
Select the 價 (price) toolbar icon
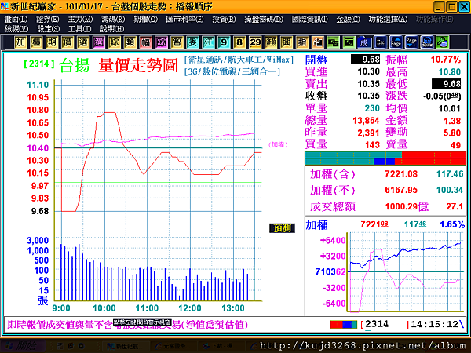(x=68, y=42)
